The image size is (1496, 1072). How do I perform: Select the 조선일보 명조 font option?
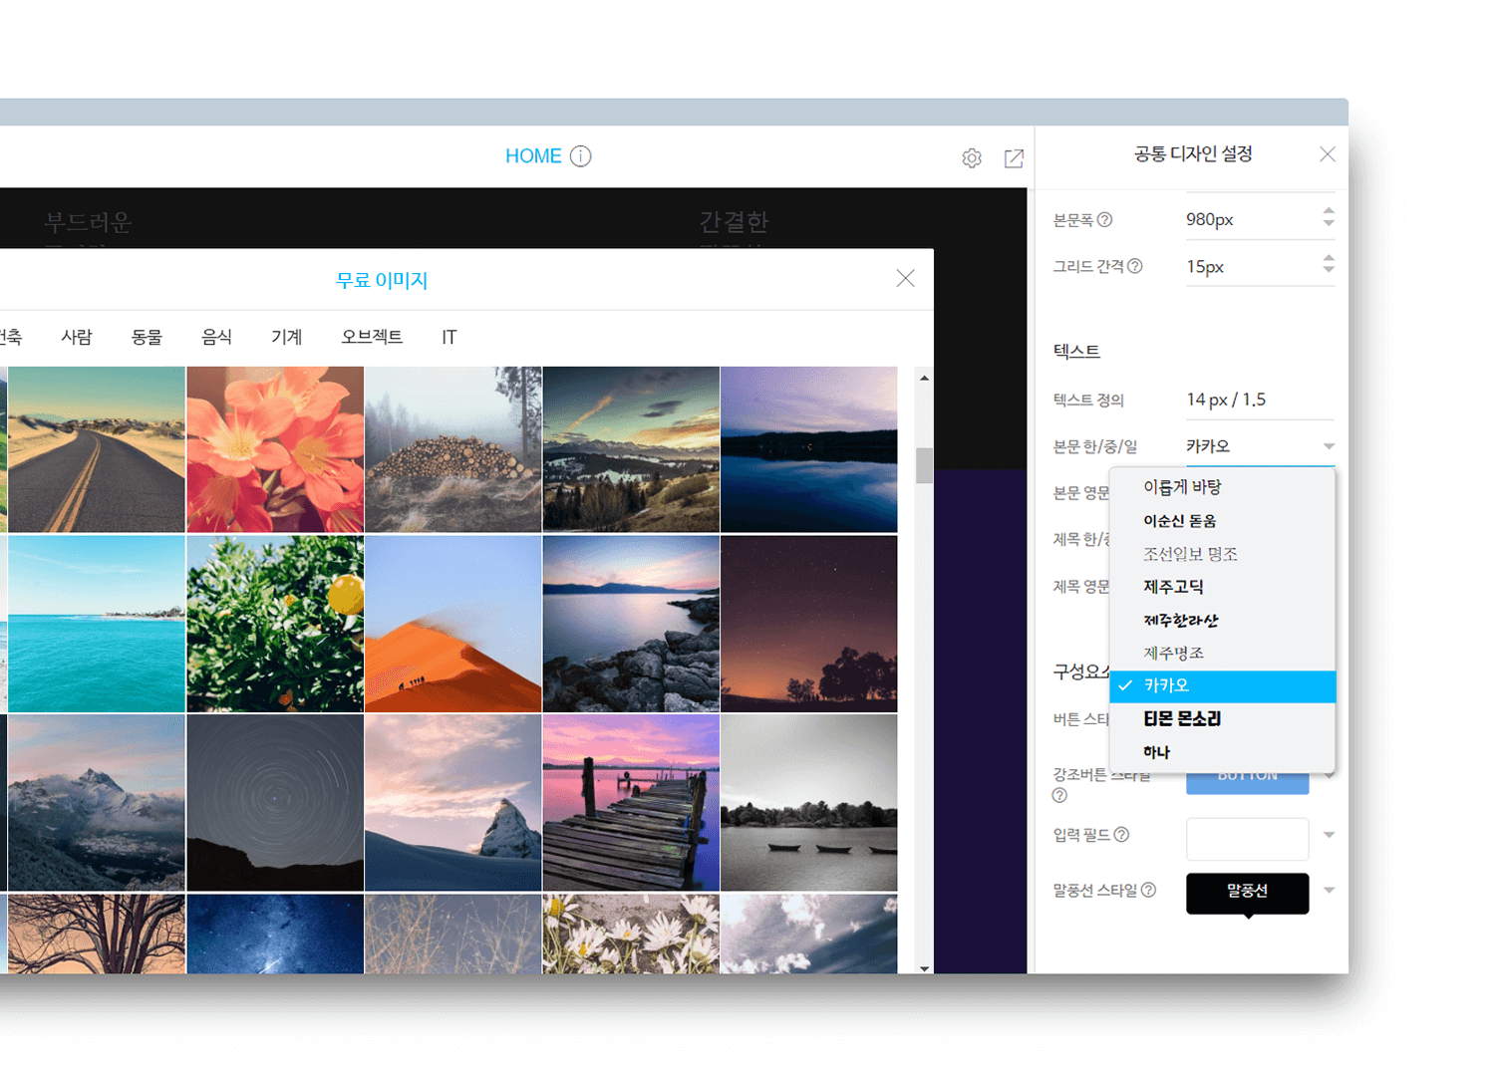[x=1223, y=554]
